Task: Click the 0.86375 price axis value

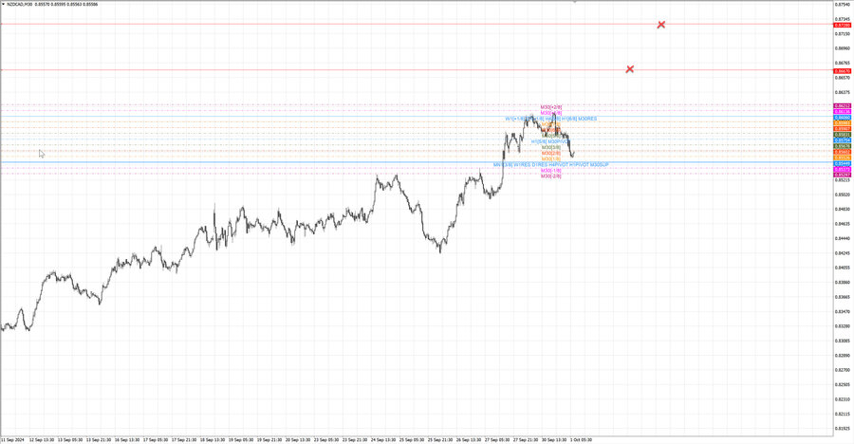Action: [843, 92]
